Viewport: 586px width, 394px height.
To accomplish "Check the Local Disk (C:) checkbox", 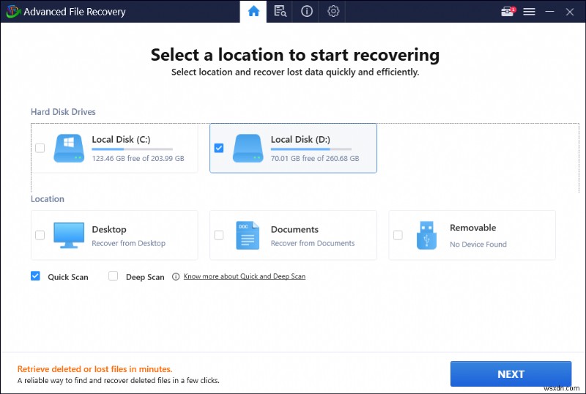I will pyautogui.click(x=40, y=148).
